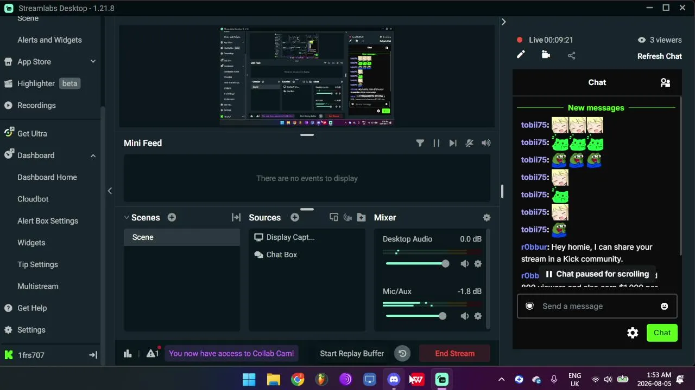The width and height of the screenshot is (695, 390).
Task: Open the Scenes collection dropdown arrow
Action: pos(127,217)
